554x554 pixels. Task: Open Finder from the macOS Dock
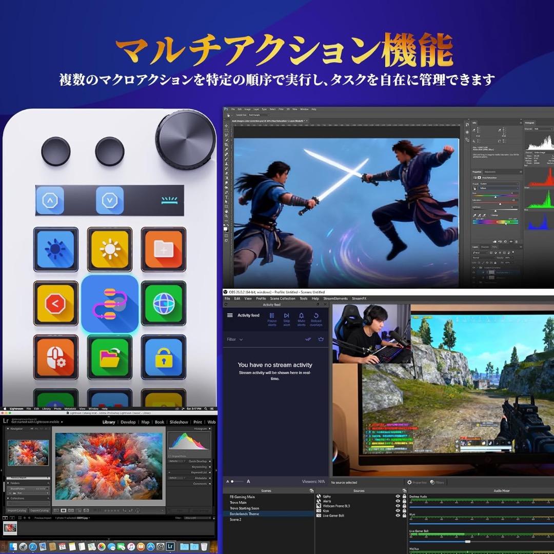pos(13,547)
